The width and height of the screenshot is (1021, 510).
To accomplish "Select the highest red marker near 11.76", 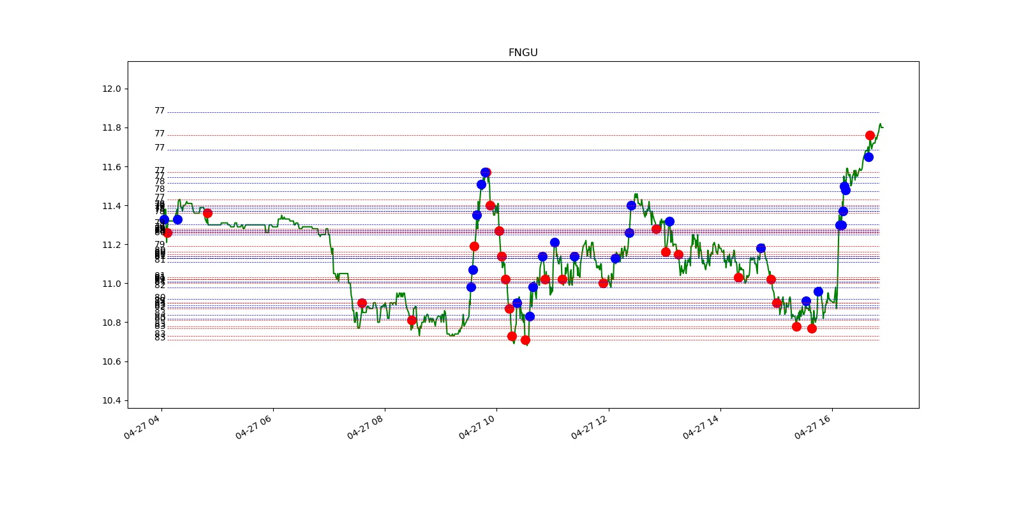I will pos(870,135).
